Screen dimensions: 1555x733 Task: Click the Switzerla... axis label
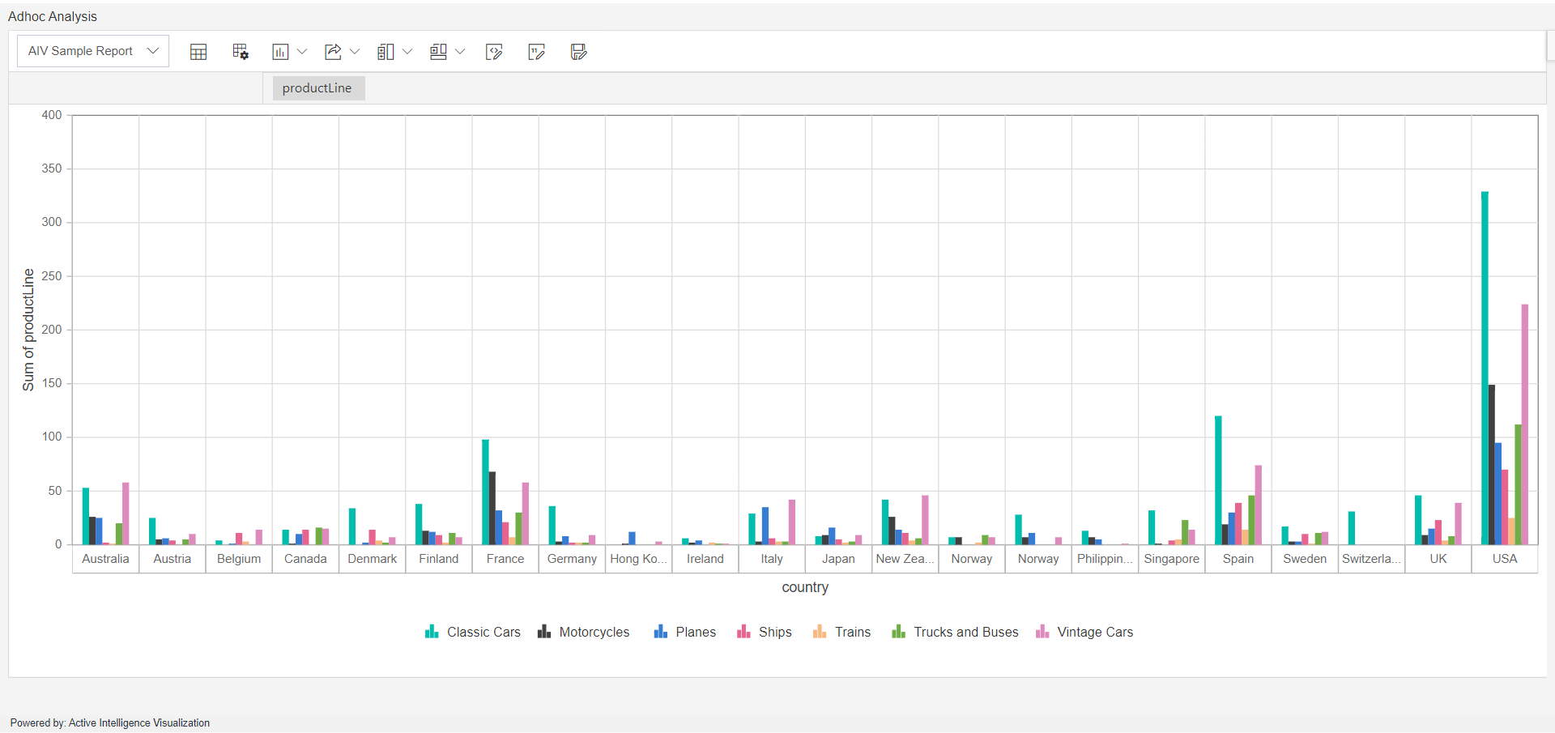point(1371,559)
